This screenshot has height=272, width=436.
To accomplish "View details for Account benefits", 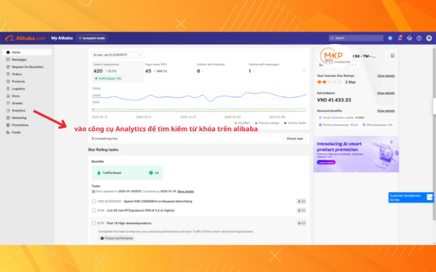I will [386, 111].
